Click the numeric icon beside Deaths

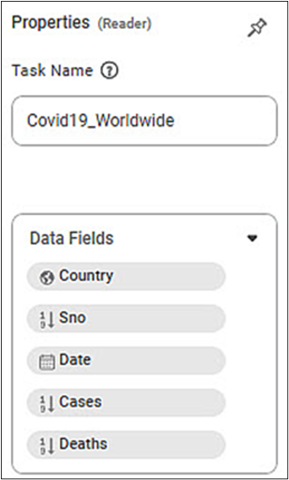(x=47, y=446)
